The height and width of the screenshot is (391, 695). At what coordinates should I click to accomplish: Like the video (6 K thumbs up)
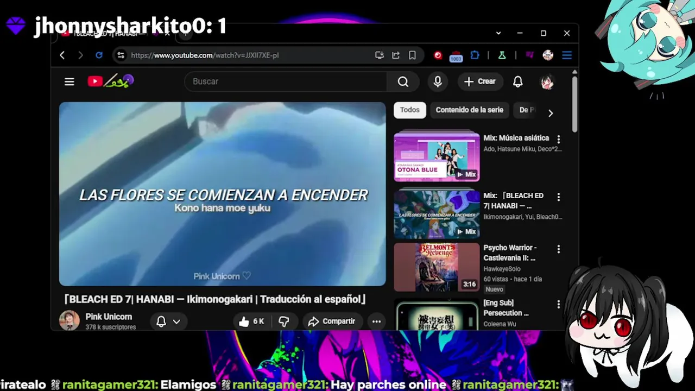(x=251, y=321)
